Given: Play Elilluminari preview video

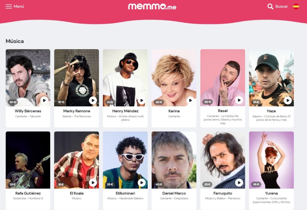Looking at the screenshot, I should tap(142, 183).
